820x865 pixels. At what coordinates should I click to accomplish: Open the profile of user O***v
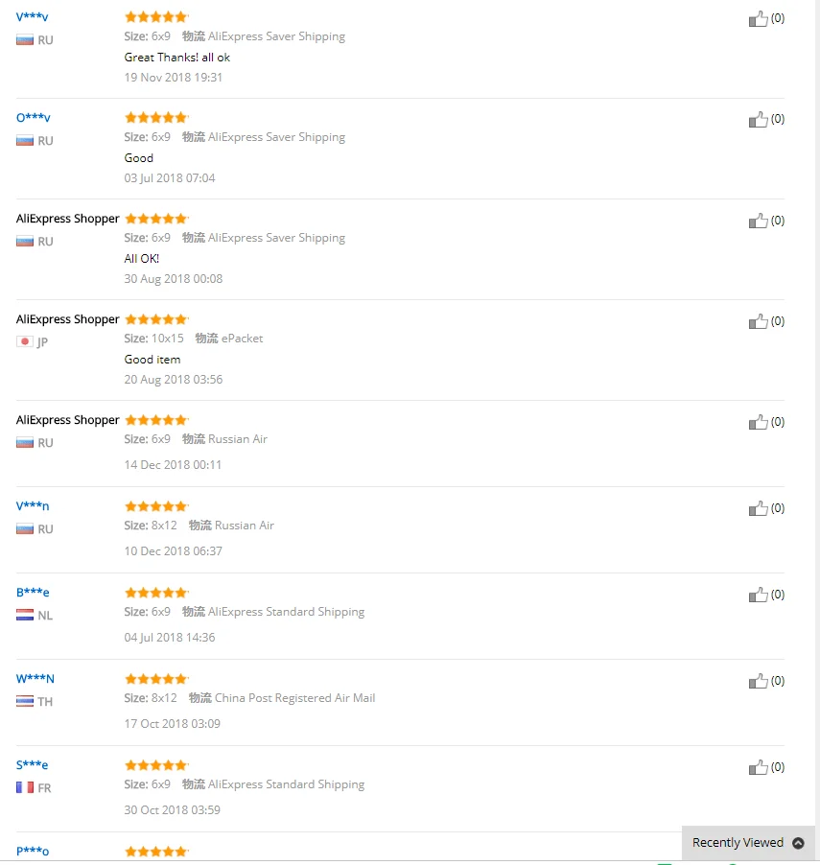coord(34,118)
